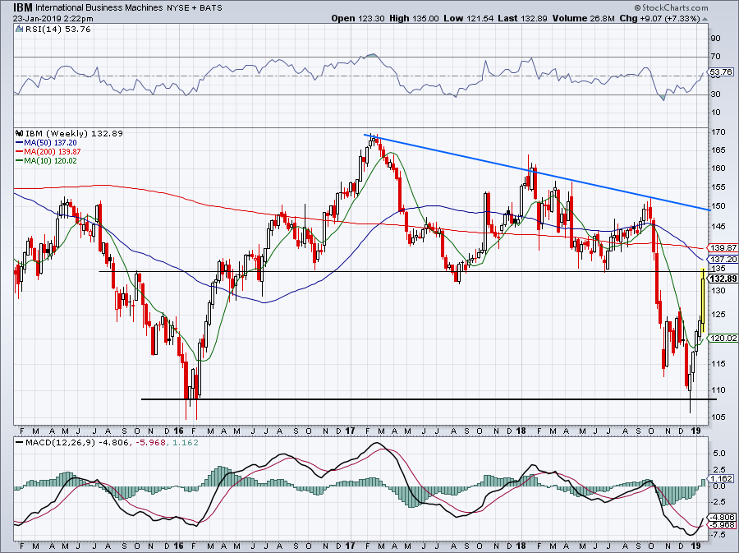739x553 pixels.
Task: Click the red MA(200) legend line swatch
Action: click(x=20, y=152)
